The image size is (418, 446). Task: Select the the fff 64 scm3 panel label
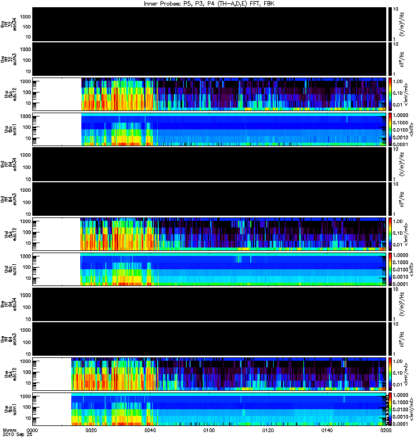pyautogui.click(x=8, y=339)
